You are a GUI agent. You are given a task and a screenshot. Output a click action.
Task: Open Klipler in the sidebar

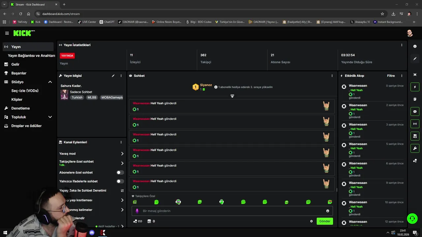pos(17,99)
